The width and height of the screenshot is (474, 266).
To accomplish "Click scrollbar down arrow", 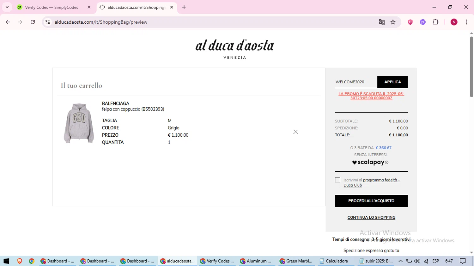I will click(471, 253).
